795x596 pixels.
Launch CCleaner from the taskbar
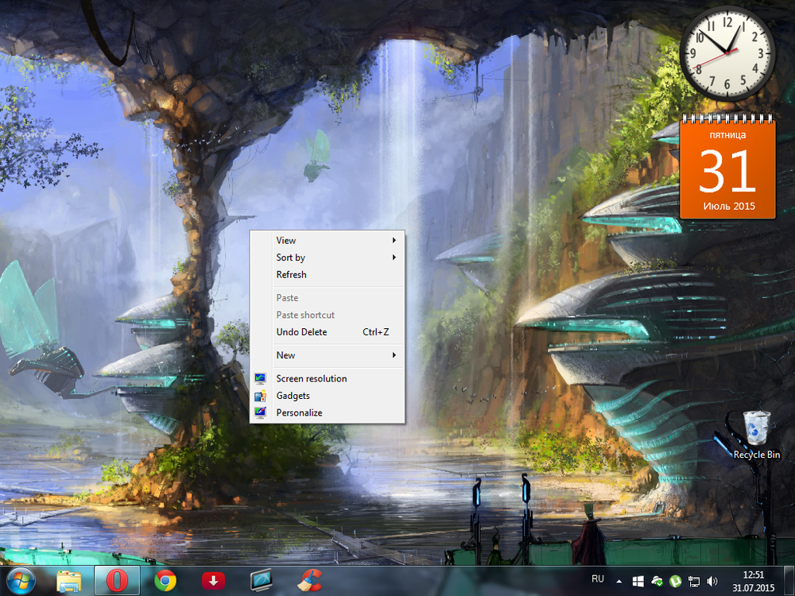coord(309,581)
